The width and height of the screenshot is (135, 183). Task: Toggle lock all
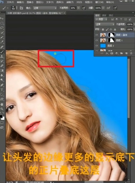coord(115,29)
